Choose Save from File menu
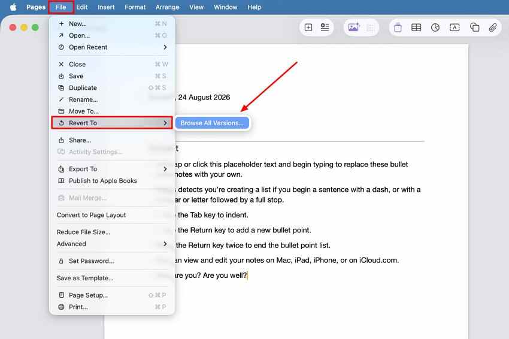The width and height of the screenshot is (509, 339). (x=112, y=76)
